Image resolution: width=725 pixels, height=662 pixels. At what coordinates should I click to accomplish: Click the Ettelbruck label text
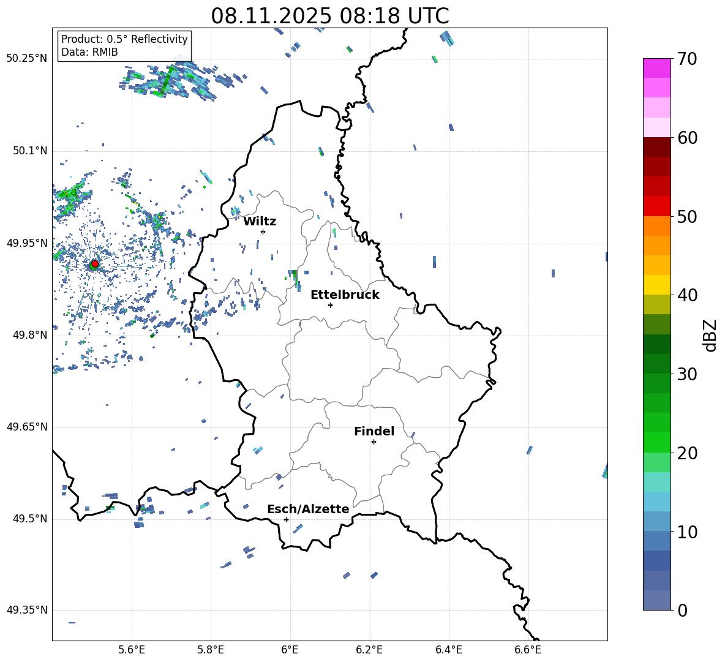pyautogui.click(x=344, y=295)
